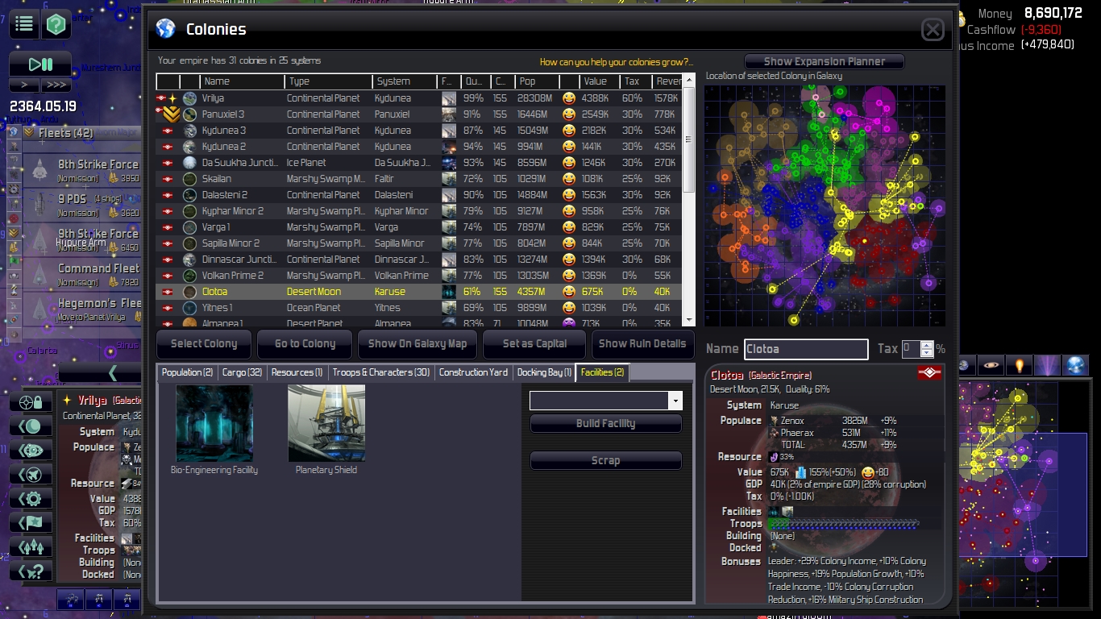Switch to Troops & Characters (30) tab
1101x619 pixels.
pyautogui.click(x=380, y=372)
